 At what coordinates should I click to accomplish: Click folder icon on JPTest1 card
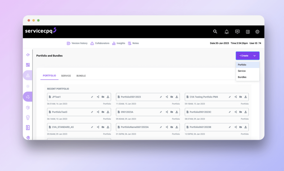[103, 97]
